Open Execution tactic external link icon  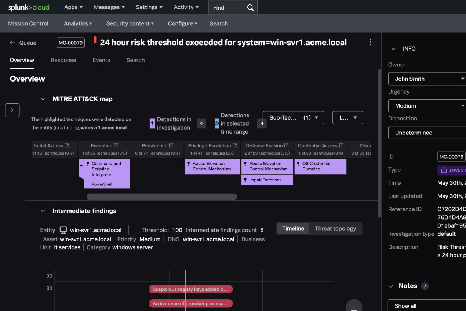point(116,145)
